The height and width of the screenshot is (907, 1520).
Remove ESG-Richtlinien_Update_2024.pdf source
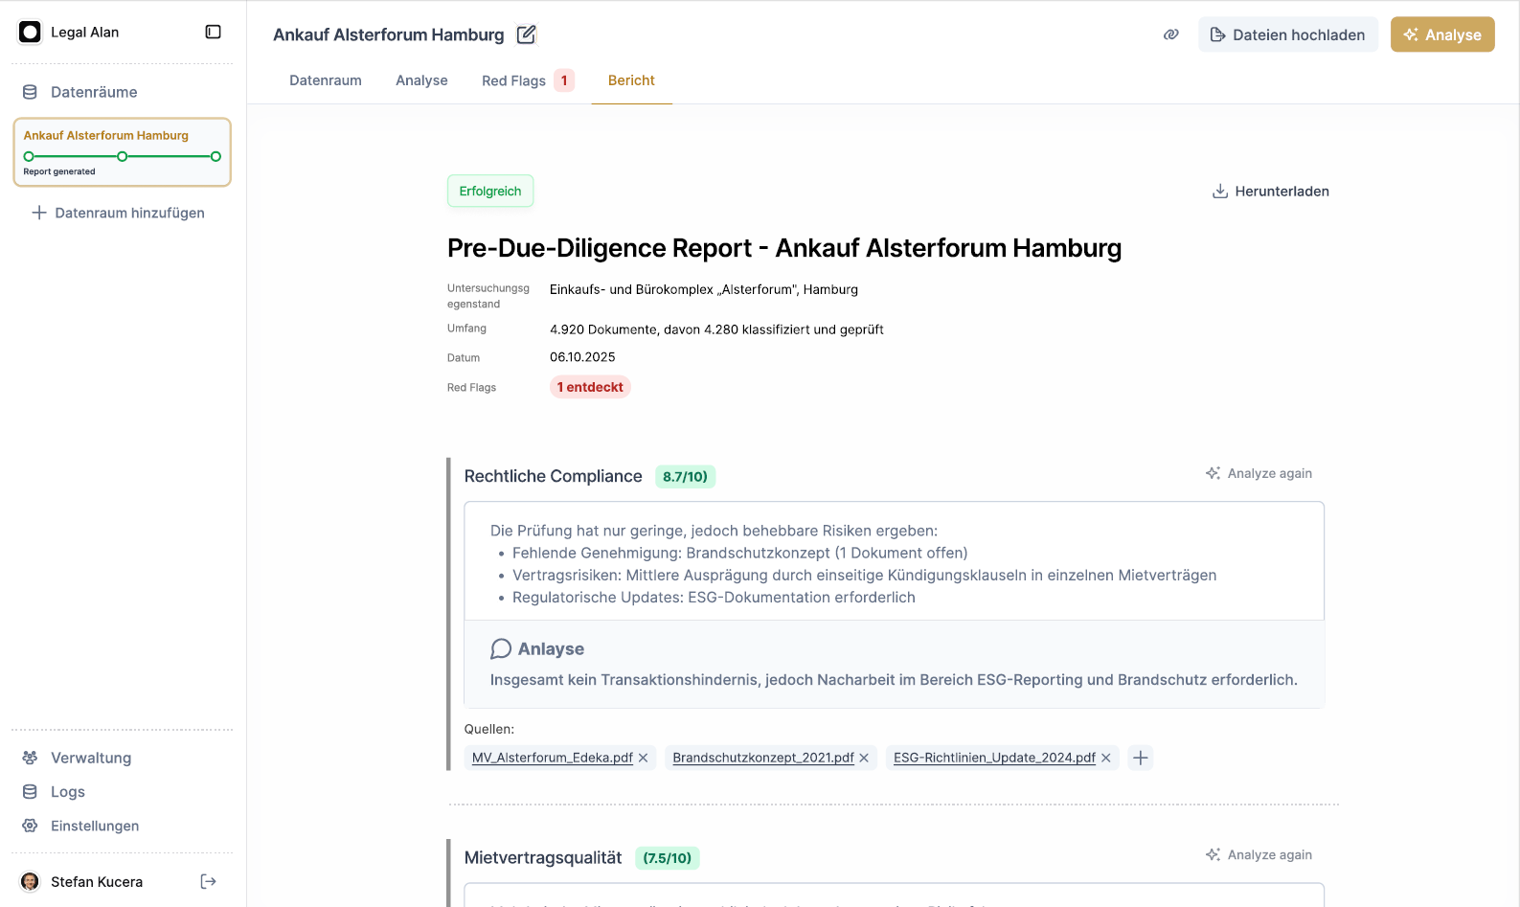click(x=1106, y=758)
